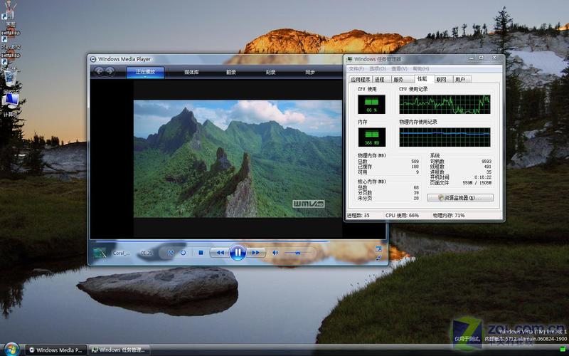
Task: Open Task Manager 帮助(H) menu
Action: pyautogui.click(x=421, y=68)
